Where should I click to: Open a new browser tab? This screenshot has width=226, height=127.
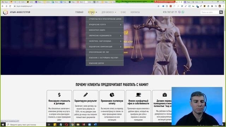pyautogui.click(x=202, y=2)
